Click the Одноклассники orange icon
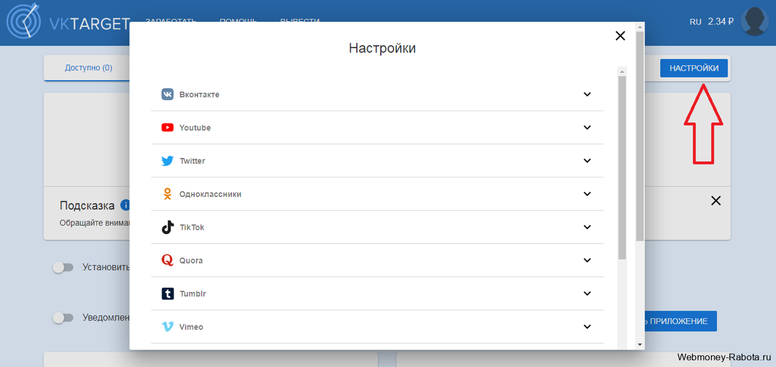This screenshot has height=367, width=776. (168, 194)
